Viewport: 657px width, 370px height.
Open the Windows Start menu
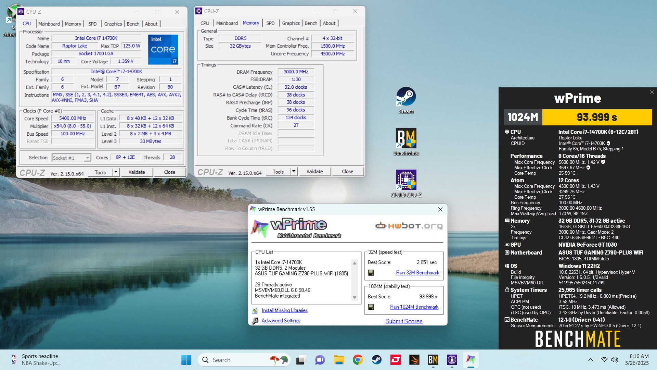tap(186, 360)
